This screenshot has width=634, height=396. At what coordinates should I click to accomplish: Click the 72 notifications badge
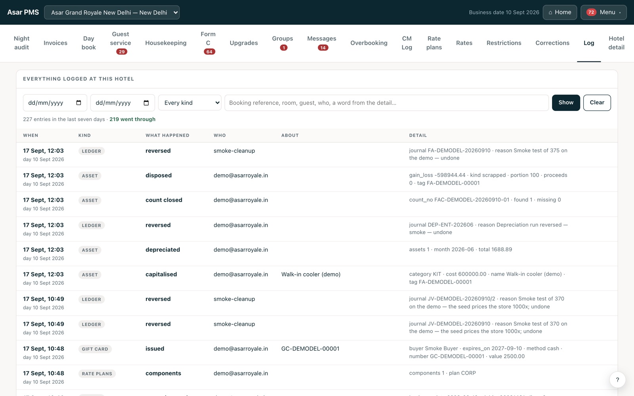pyautogui.click(x=591, y=12)
